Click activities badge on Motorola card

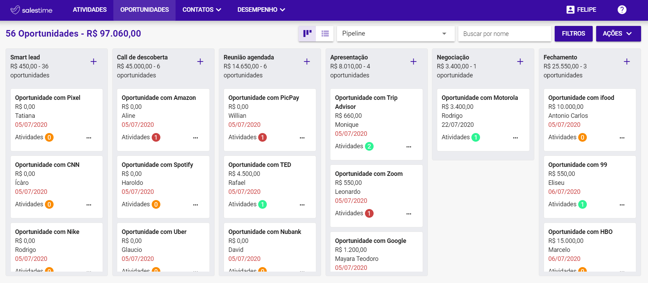coord(476,138)
